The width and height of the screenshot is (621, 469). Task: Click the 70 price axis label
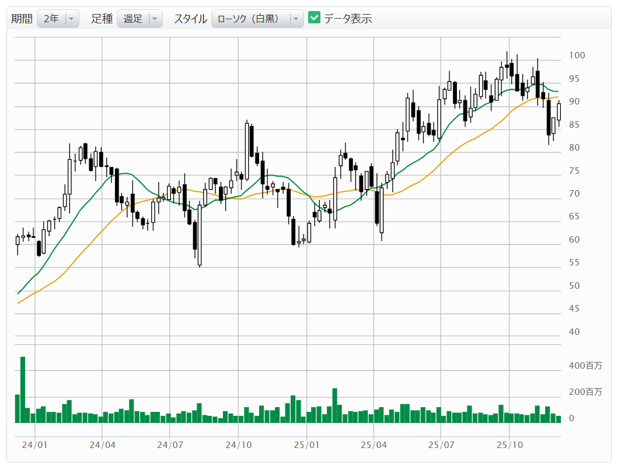[574, 194]
